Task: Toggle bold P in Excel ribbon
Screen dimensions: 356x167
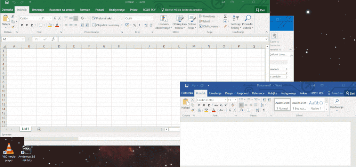Action: [x=22, y=25]
